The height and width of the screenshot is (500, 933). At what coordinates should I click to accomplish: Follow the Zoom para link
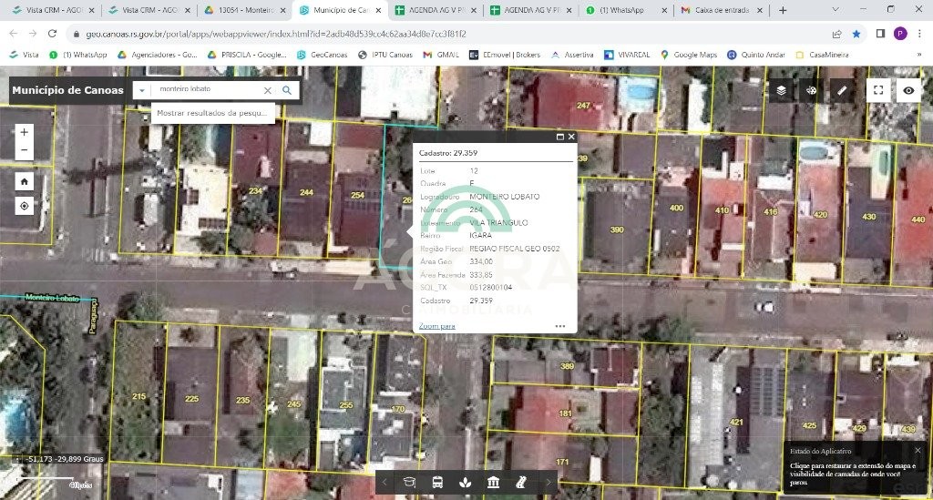(436, 326)
